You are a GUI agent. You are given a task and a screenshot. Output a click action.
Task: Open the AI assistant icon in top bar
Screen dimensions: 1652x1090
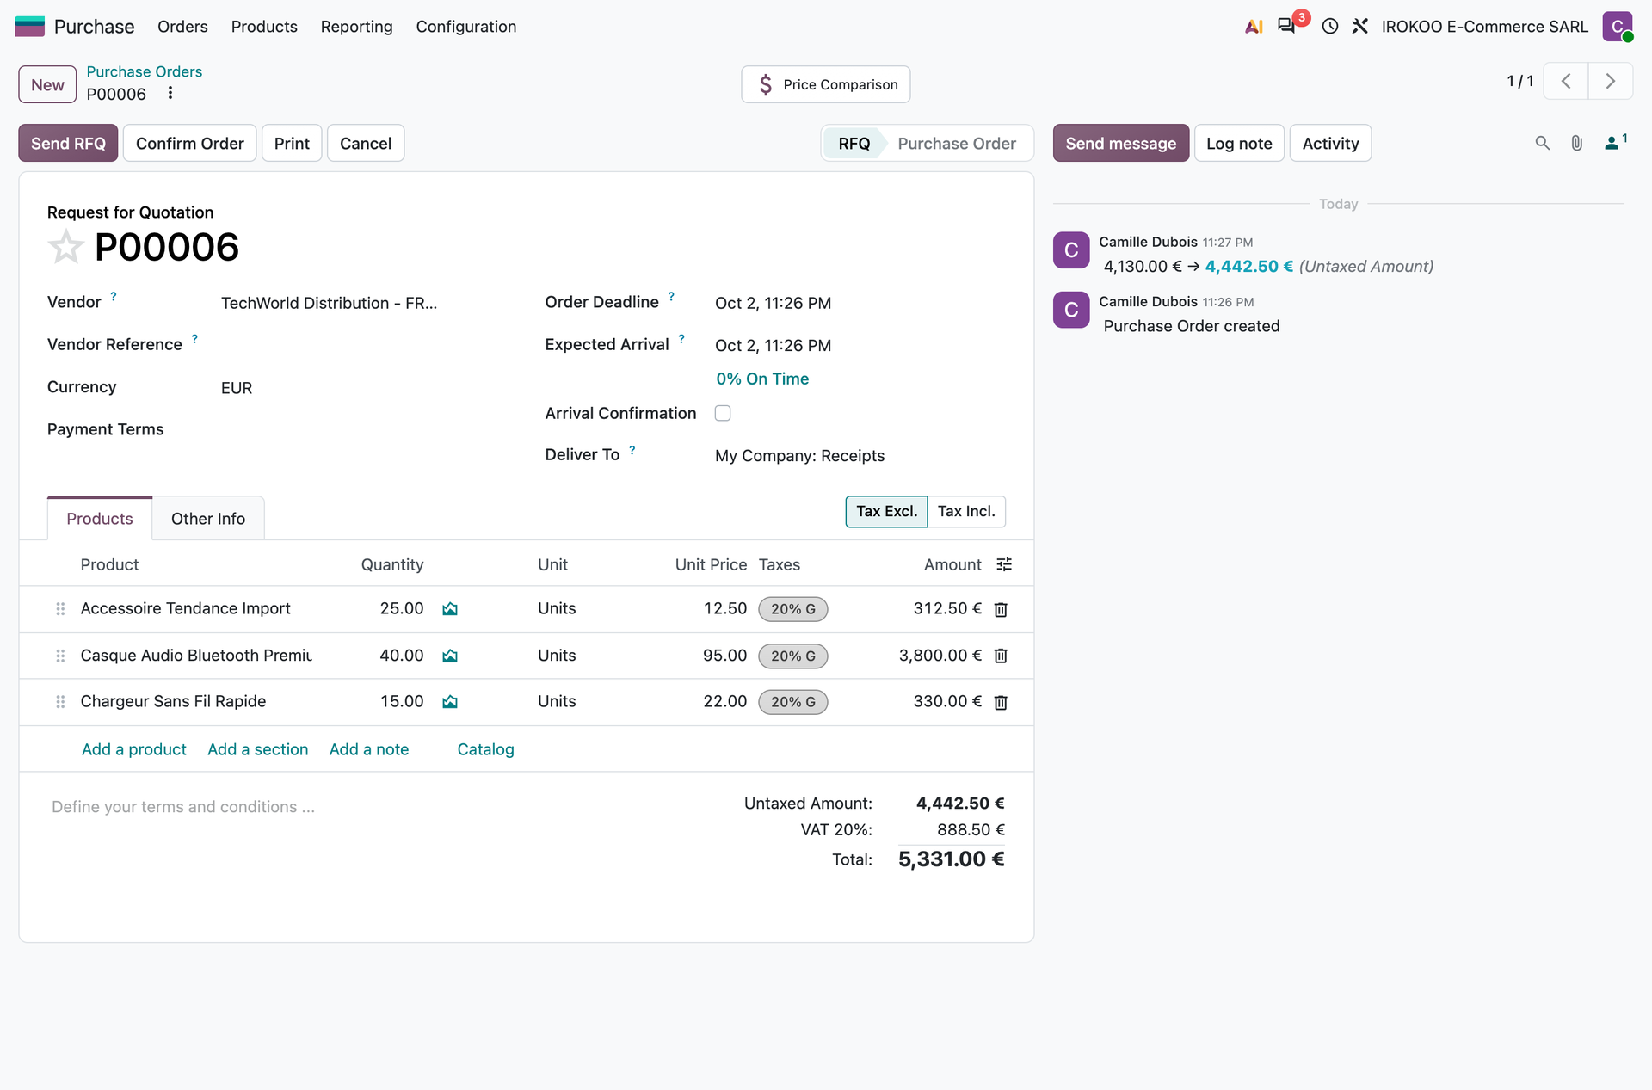click(1254, 27)
